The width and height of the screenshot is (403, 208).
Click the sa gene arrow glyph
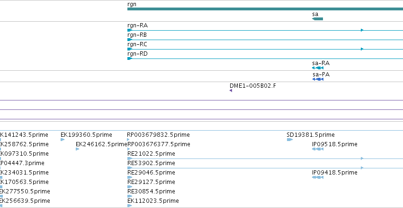point(317,19)
